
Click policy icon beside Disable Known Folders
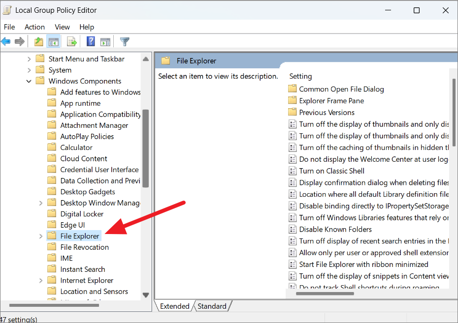coord(293,229)
